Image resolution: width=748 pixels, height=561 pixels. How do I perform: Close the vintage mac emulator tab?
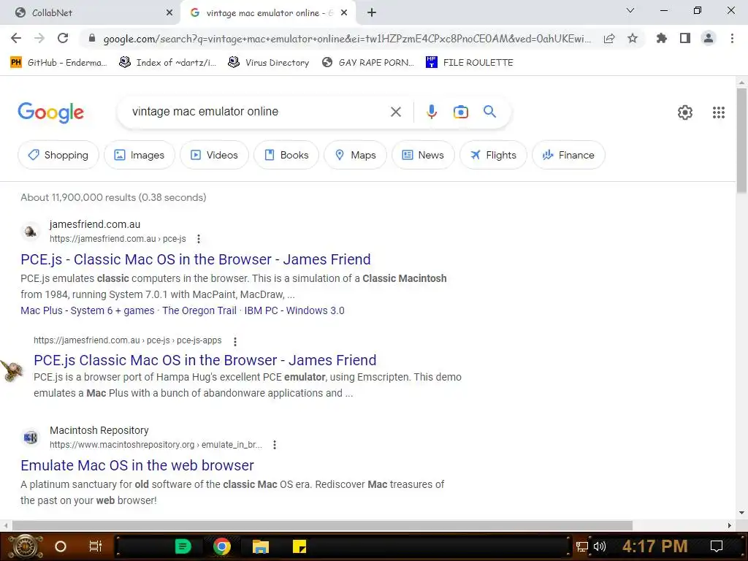pyautogui.click(x=344, y=13)
